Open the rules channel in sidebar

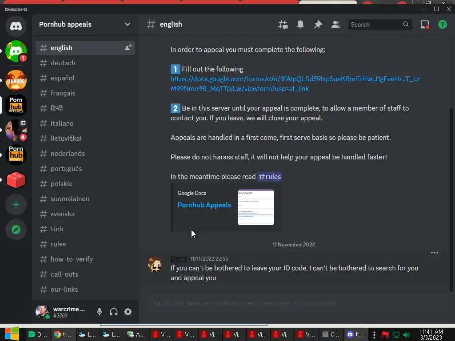(x=85, y=244)
